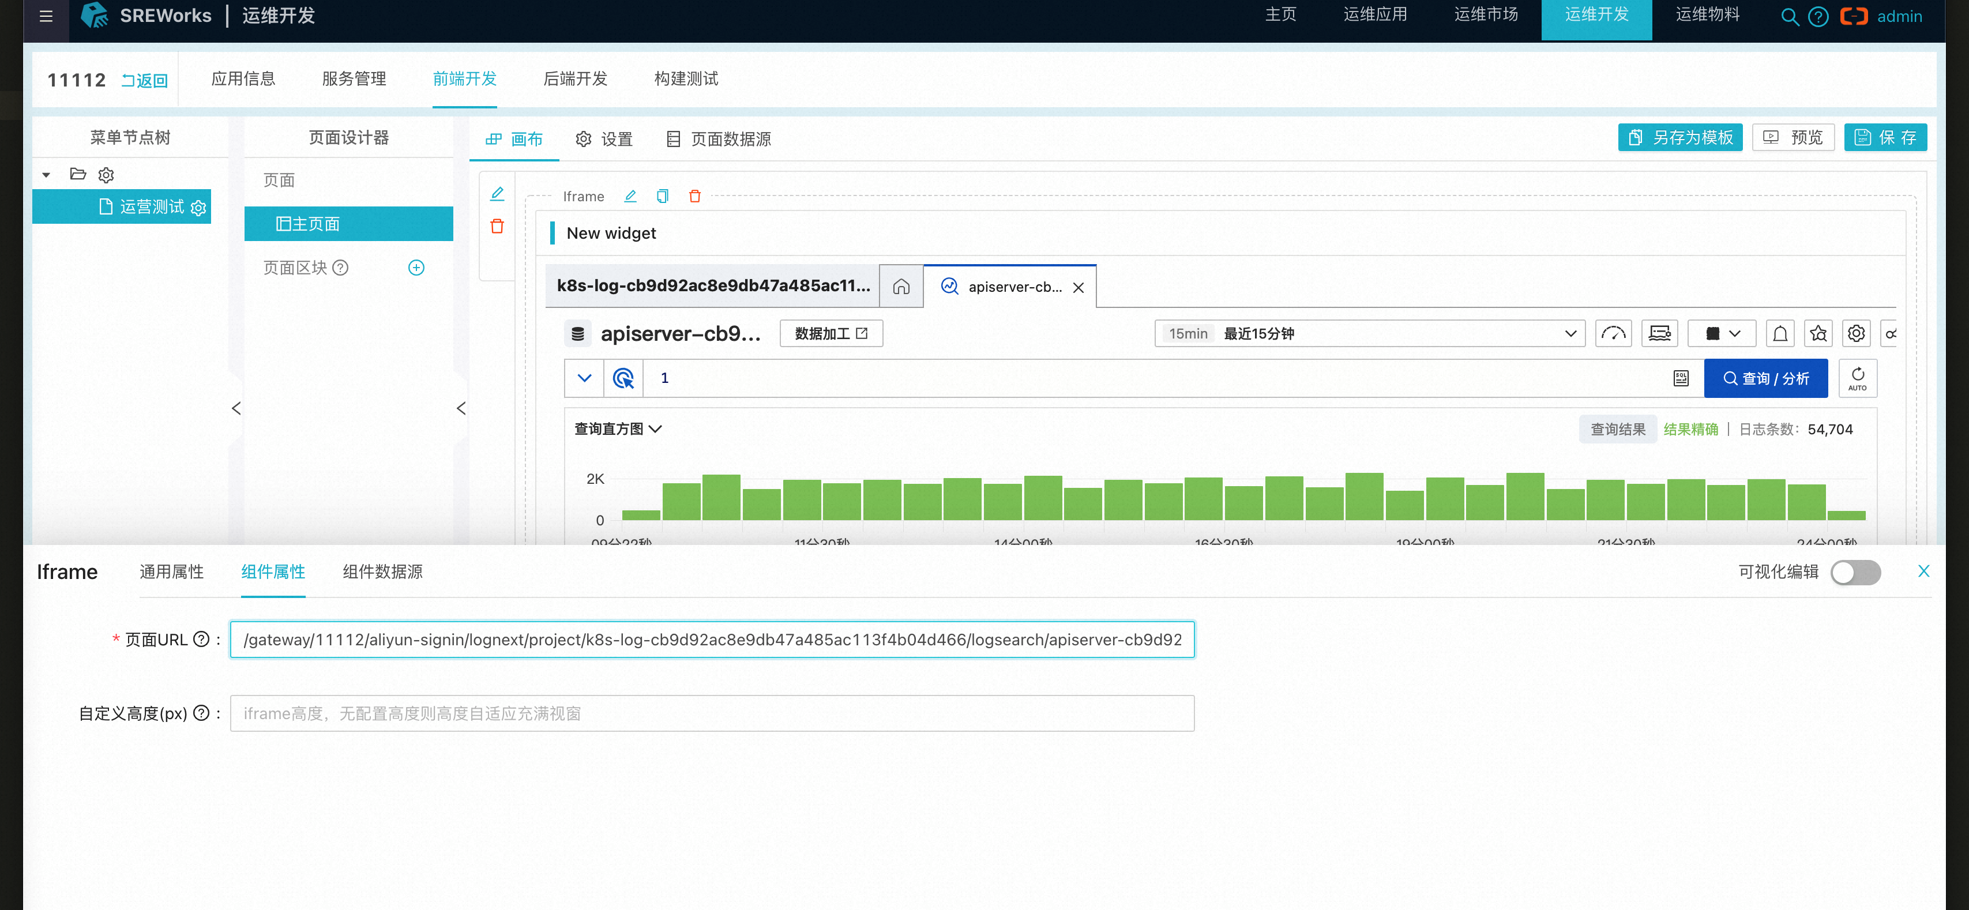This screenshot has height=910, width=1969.
Task: Collapse the 页面设计器 panel with arrow
Action: 461,409
